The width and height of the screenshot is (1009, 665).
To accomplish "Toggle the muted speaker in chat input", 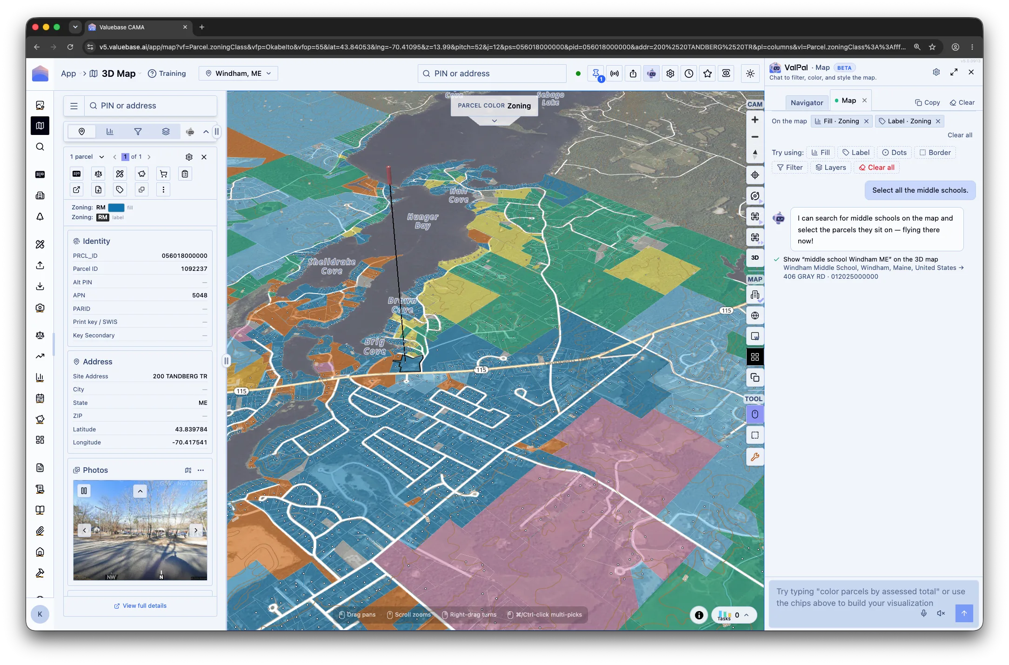I will 941,613.
